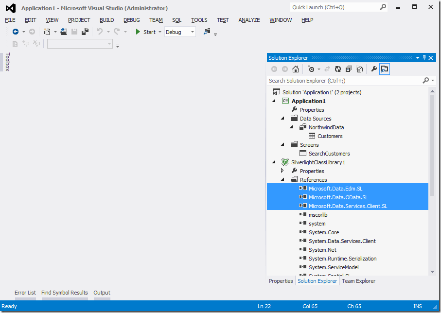Click the Redo toolbar icon

[117, 32]
